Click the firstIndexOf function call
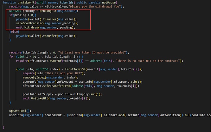This screenshot has width=211, height=132. tap(104, 69)
